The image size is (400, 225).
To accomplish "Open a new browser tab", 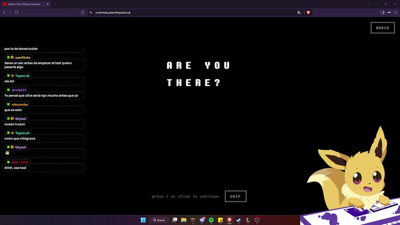I will (55, 4).
